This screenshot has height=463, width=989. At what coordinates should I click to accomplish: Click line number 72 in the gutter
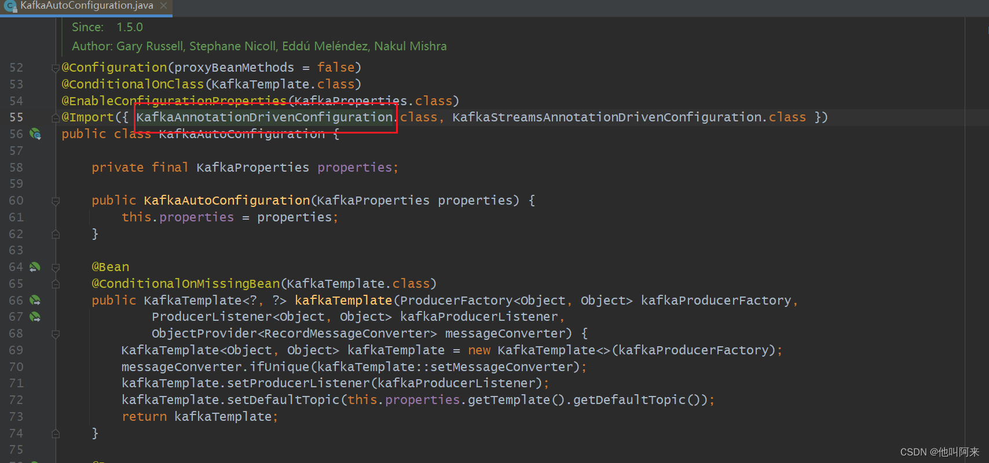[16, 400]
